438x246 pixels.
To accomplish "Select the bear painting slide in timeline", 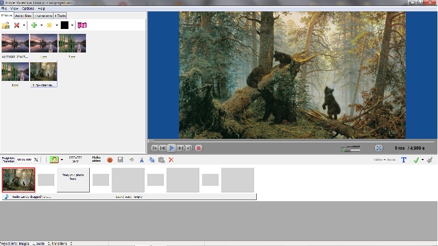I will click(19, 180).
